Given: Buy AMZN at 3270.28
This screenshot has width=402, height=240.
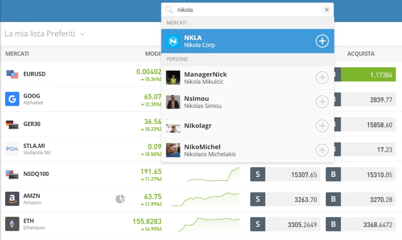Looking at the screenshot, I should tap(368, 199).
